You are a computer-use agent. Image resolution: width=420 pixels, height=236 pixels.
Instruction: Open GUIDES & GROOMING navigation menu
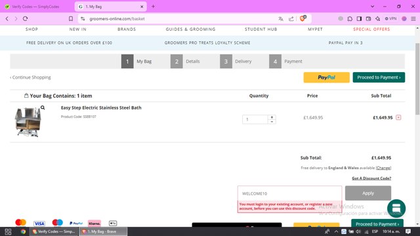[x=190, y=29]
